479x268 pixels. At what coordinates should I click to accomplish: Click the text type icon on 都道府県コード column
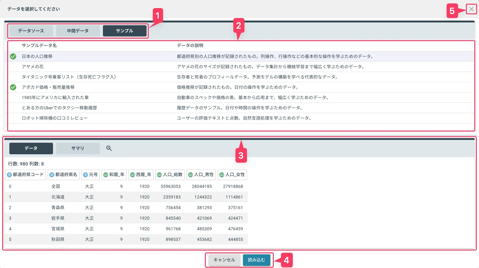[9, 175]
